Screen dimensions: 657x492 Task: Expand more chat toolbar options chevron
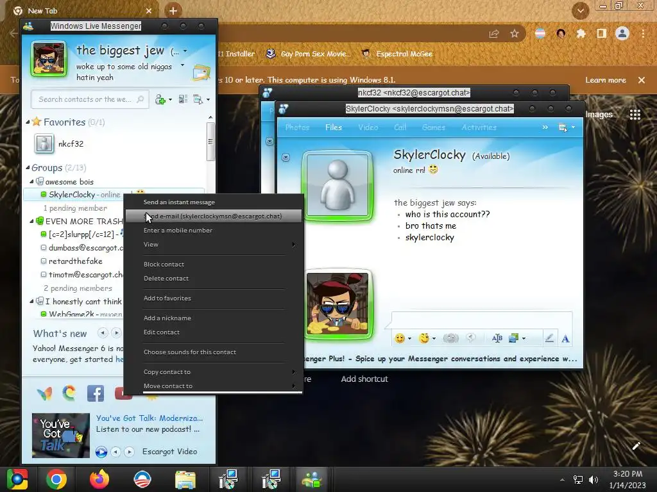click(x=545, y=127)
